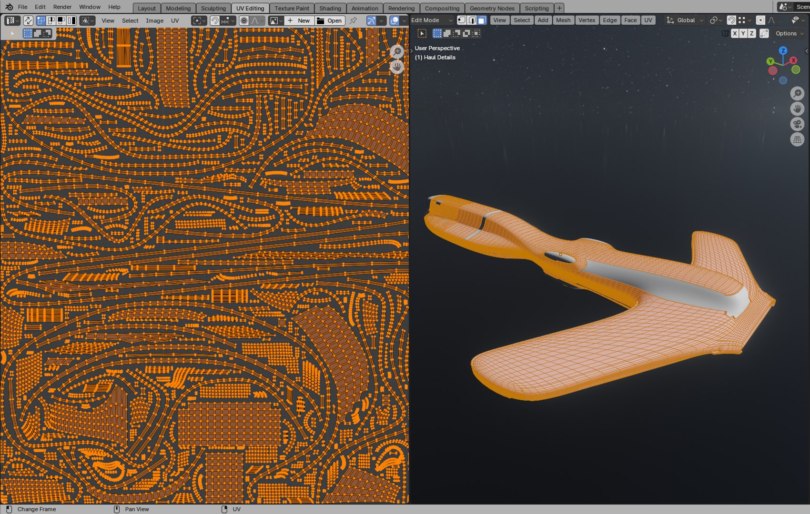Image resolution: width=810 pixels, height=514 pixels.
Task: Set UV select mode to extend
Action: [x=37, y=33]
